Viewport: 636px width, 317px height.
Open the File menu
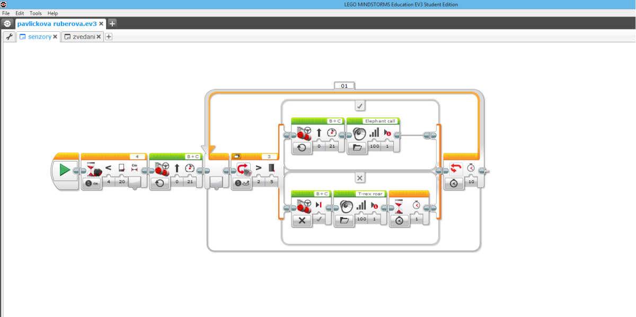pyautogui.click(x=6, y=13)
